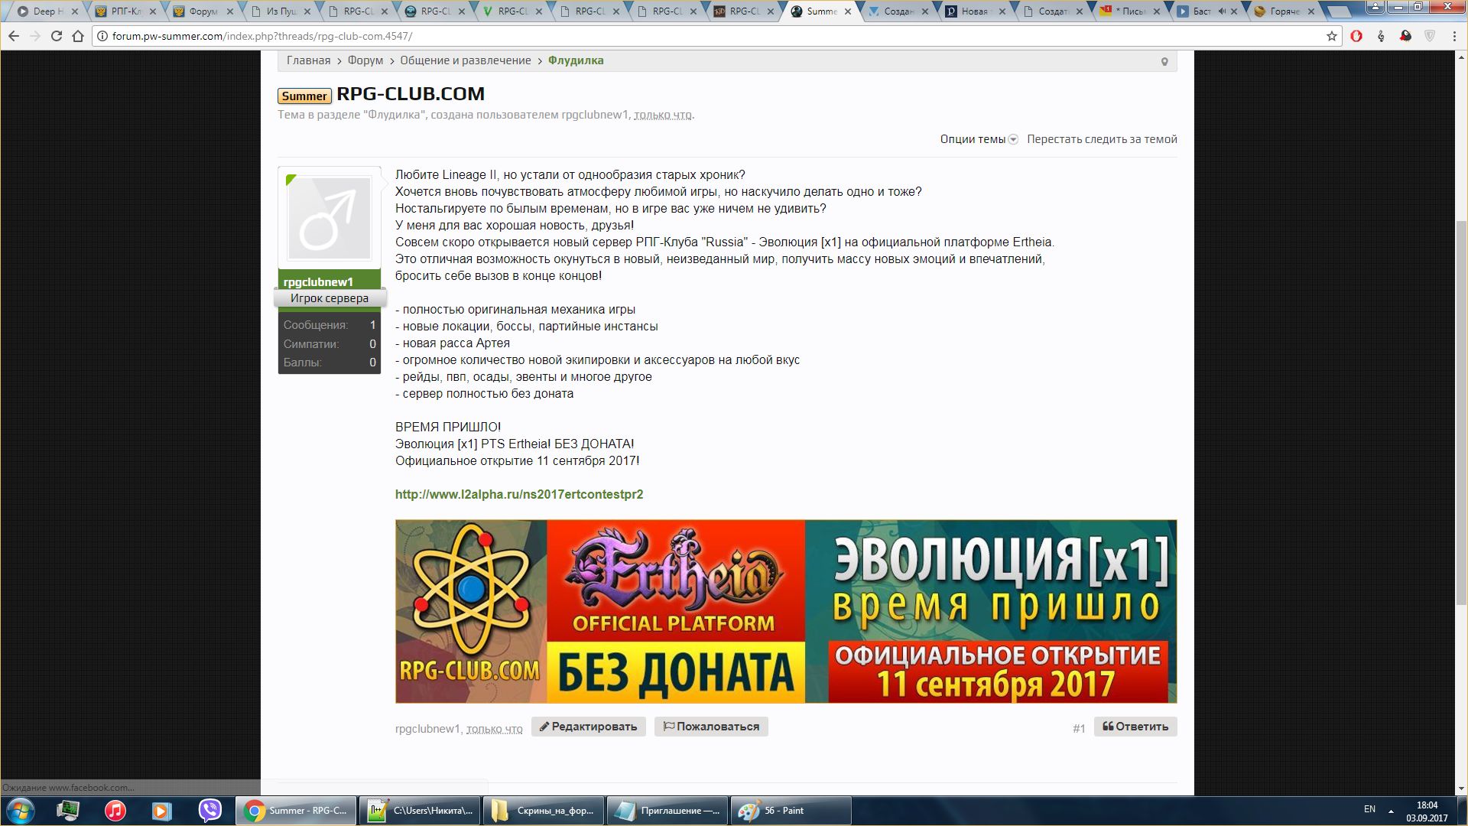Open Notepad++ taskbar window C:\Users\Никита
Image resolution: width=1468 pixels, height=826 pixels.
point(420,810)
